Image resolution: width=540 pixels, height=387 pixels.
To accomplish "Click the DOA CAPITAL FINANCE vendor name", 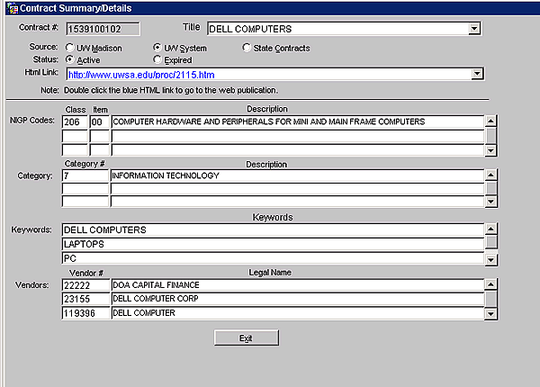I will coord(298,285).
